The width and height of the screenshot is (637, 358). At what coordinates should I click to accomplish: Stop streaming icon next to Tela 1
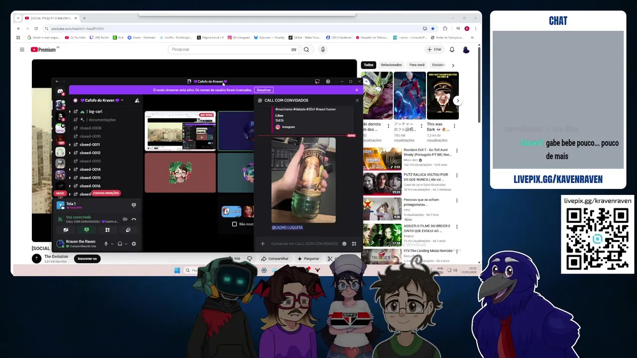coord(133,205)
